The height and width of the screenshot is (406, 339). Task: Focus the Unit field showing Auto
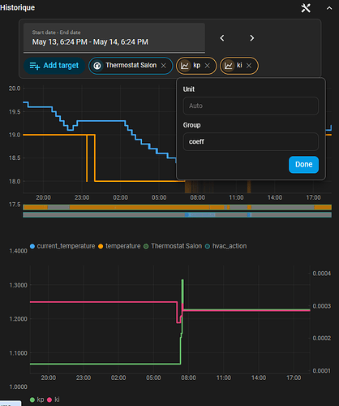[x=251, y=106]
